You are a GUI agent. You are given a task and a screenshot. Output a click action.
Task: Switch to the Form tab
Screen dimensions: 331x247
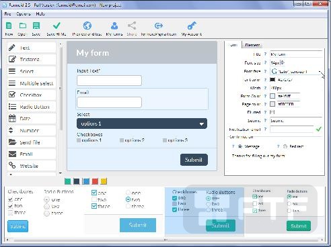pos(233,45)
